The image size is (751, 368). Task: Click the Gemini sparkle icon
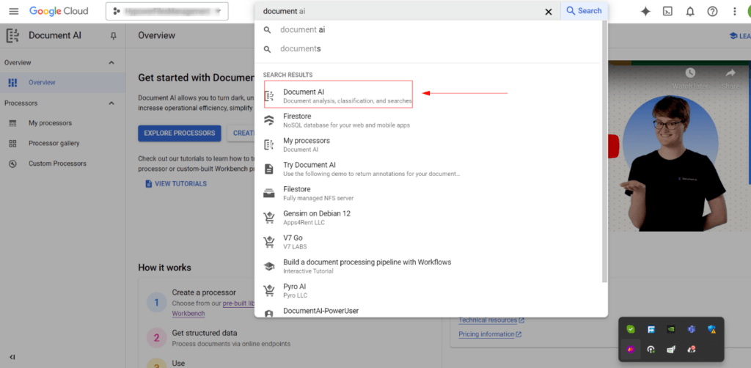[645, 11]
